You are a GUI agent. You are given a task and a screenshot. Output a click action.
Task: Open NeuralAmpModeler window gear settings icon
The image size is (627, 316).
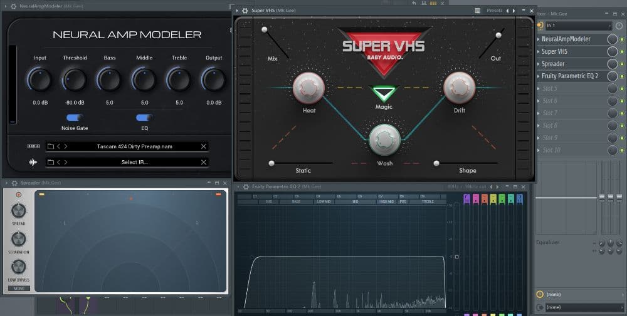pos(13,6)
